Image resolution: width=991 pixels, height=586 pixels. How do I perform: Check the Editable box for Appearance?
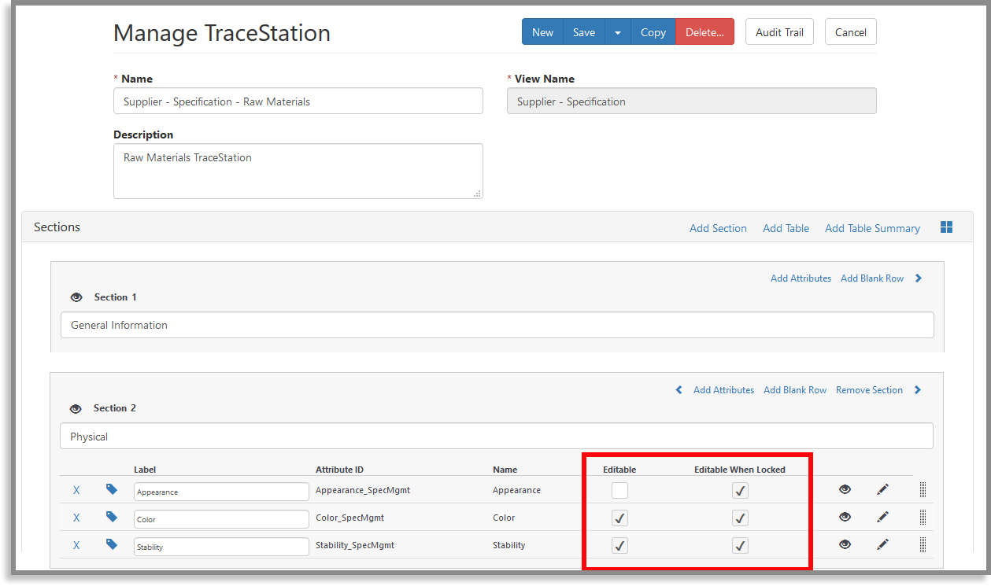620,491
